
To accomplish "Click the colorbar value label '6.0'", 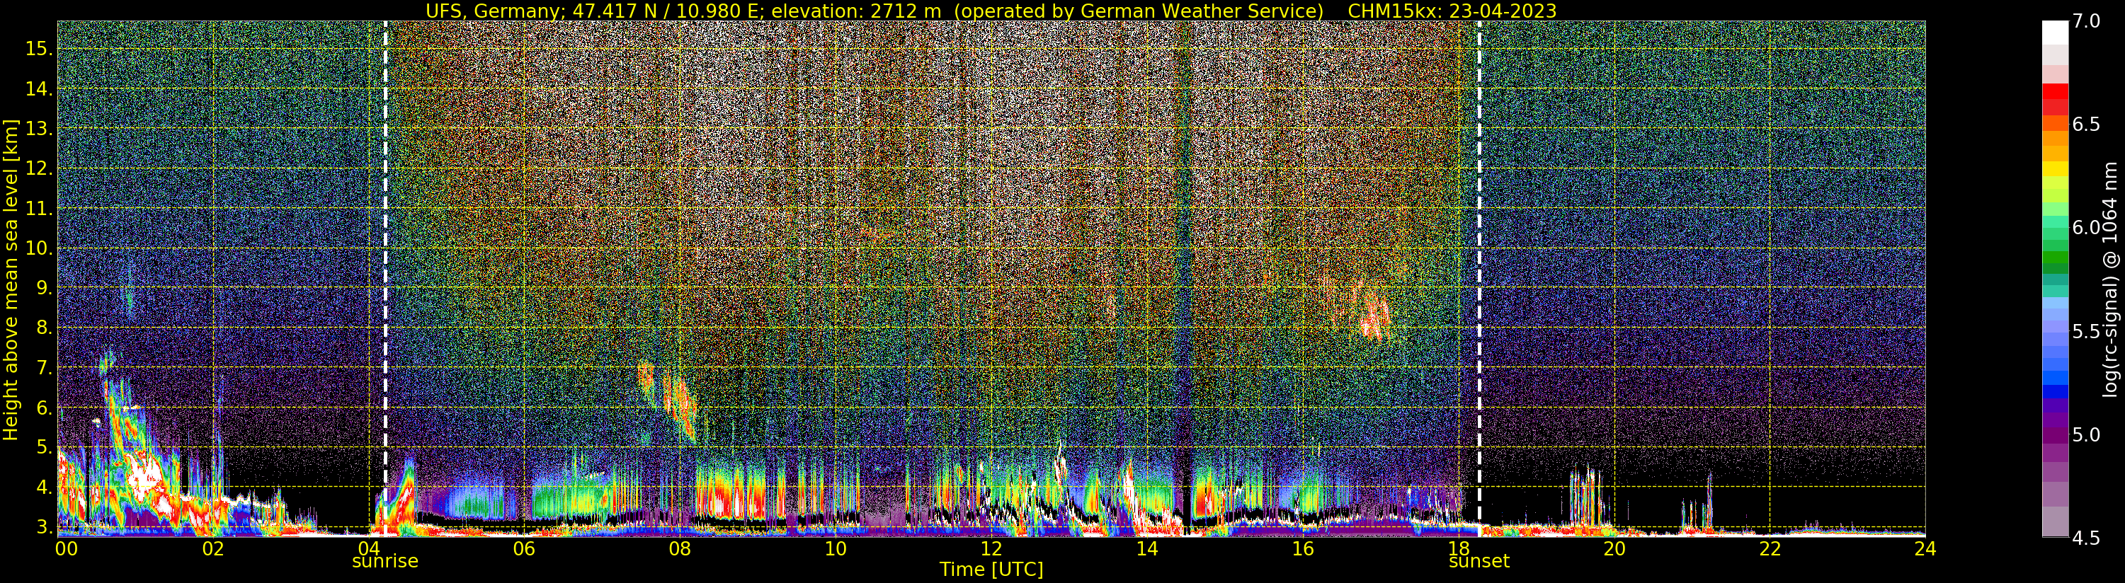I will (2086, 228).
